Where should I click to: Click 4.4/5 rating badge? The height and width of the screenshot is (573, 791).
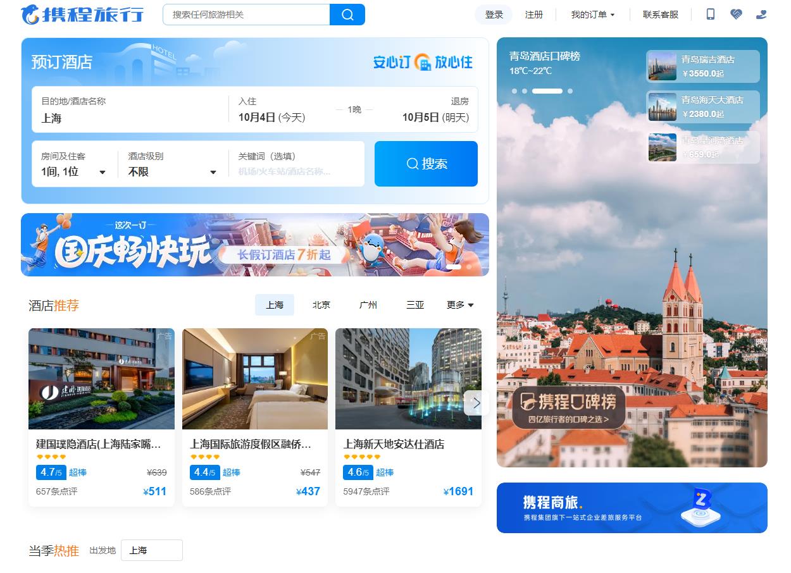coord(205,472)
